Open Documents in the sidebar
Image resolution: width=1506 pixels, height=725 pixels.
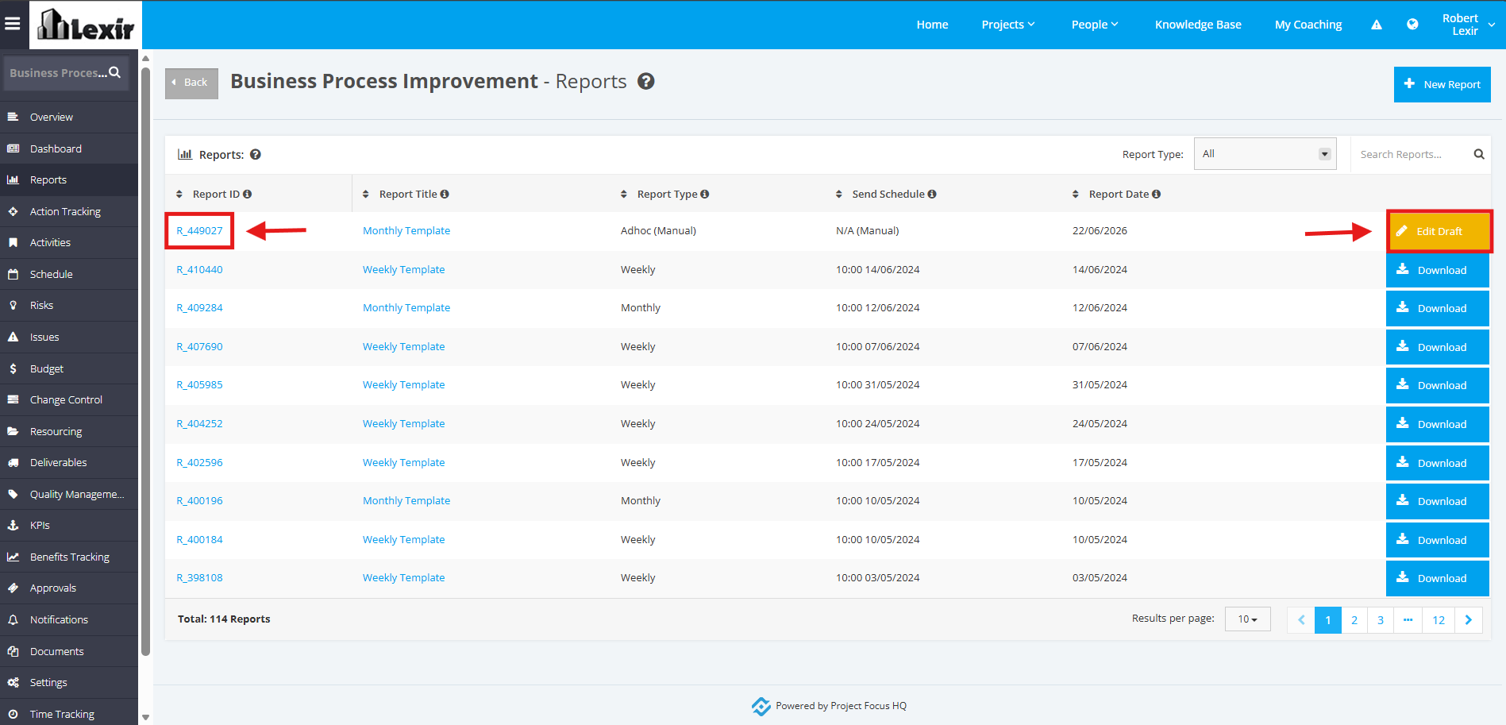tap(69, 651)
